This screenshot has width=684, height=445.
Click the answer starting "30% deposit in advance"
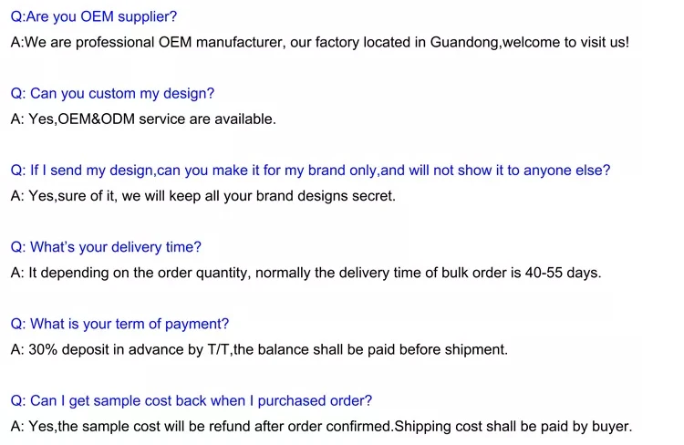[x=259, y=349]
